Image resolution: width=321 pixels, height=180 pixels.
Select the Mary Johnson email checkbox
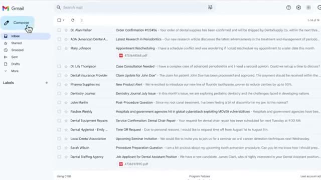[59, 48]
